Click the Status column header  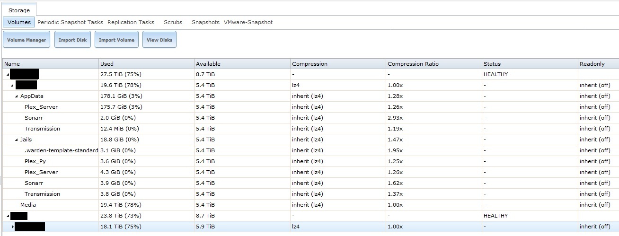(492, 64)
